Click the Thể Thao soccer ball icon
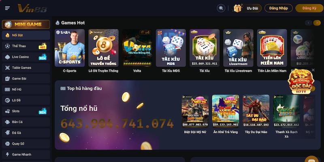 coord(7,46)
